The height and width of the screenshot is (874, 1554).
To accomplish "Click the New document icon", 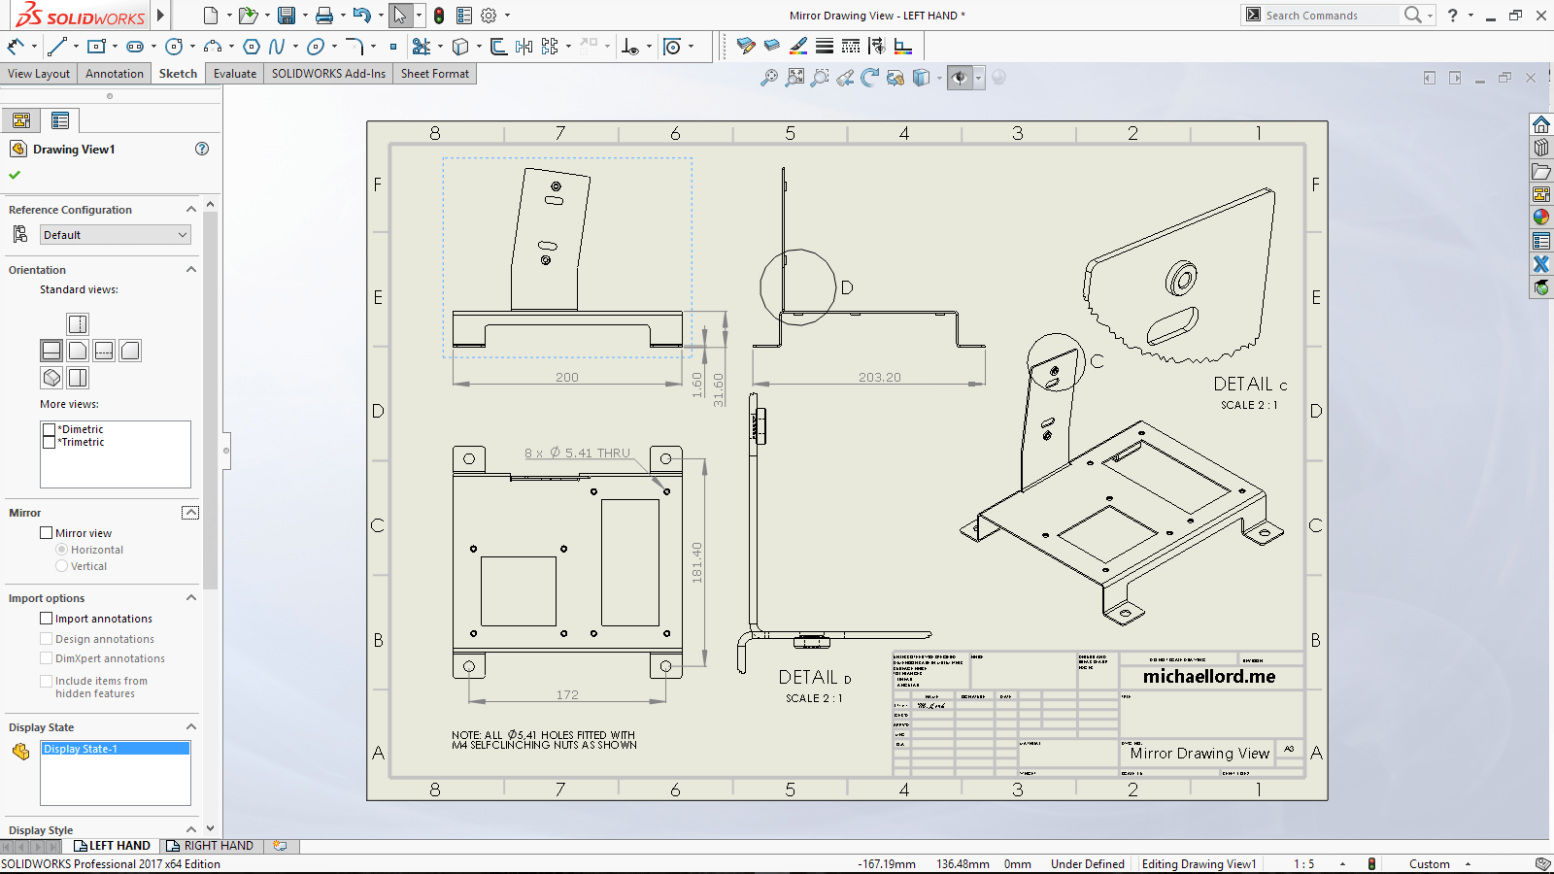I will coord(211,16).
